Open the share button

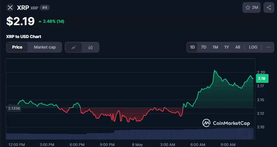pyautogui.click(x=269, y=7)
